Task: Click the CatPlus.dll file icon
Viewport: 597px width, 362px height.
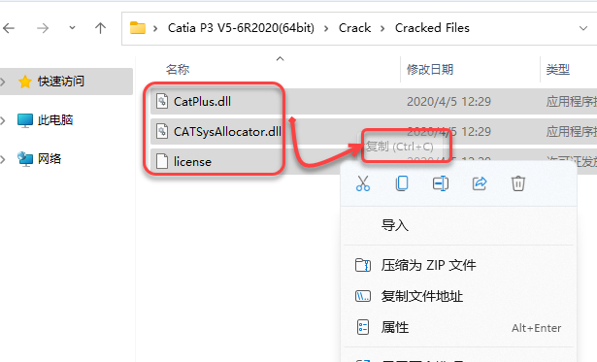Action: 162,101
